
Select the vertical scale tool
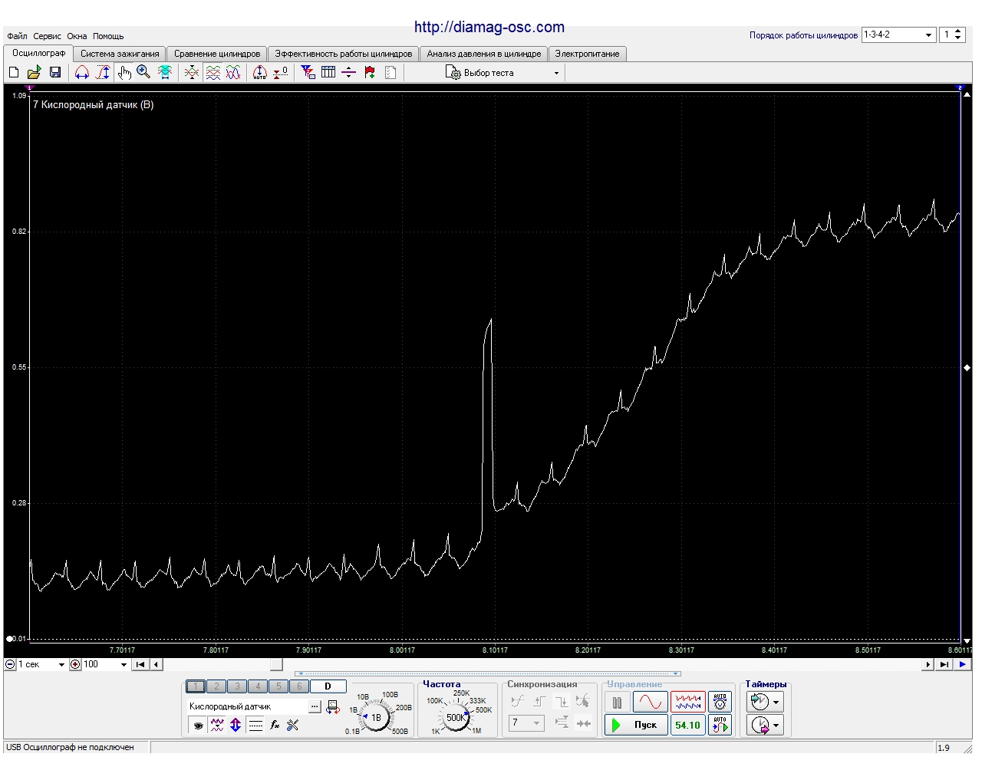[x=103, y=72]
